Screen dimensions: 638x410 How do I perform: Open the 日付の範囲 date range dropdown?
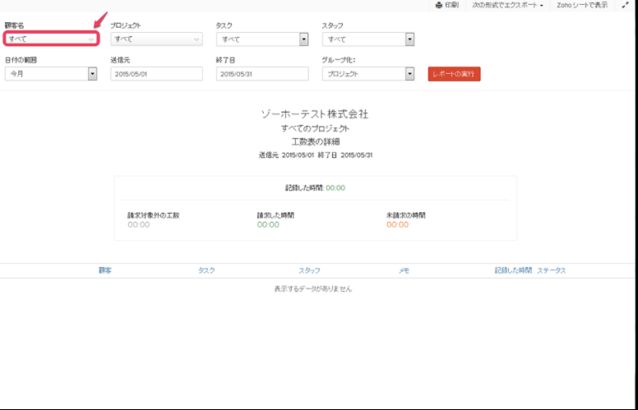click(51, 74)
